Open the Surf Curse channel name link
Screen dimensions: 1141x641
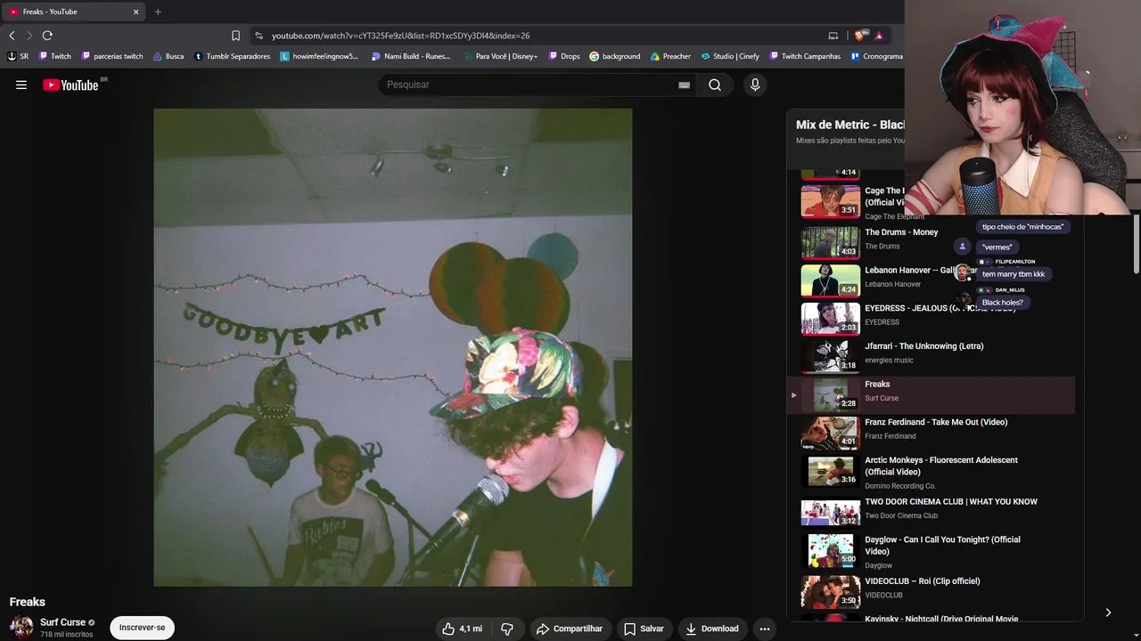(x=62, y=622)
